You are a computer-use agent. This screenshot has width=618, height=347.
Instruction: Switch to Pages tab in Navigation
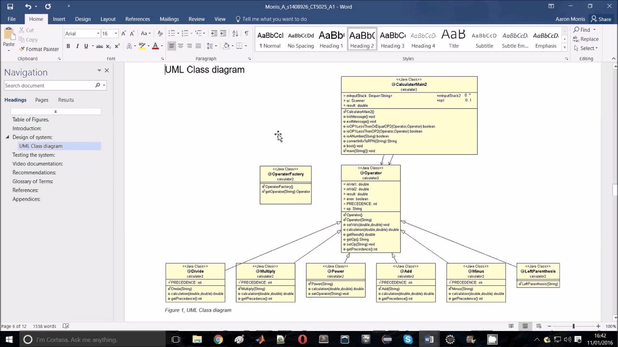[x=42, y=100]
